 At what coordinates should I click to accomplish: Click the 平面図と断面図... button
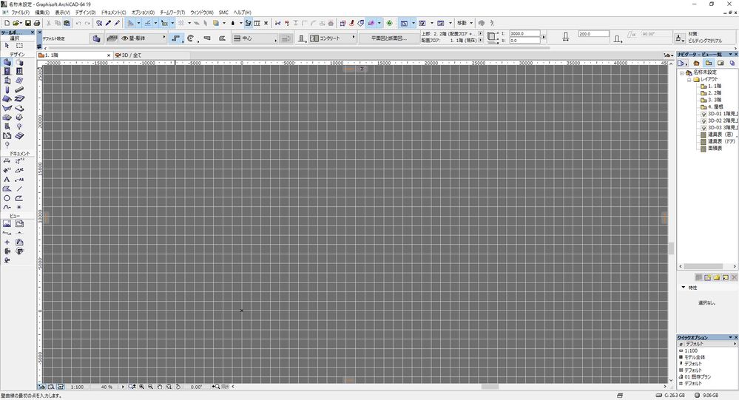point(389,38)
